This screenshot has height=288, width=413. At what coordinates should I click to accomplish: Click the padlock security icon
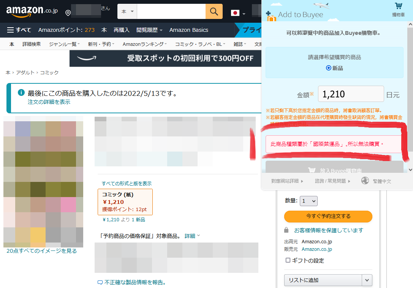tap(286, 230)
